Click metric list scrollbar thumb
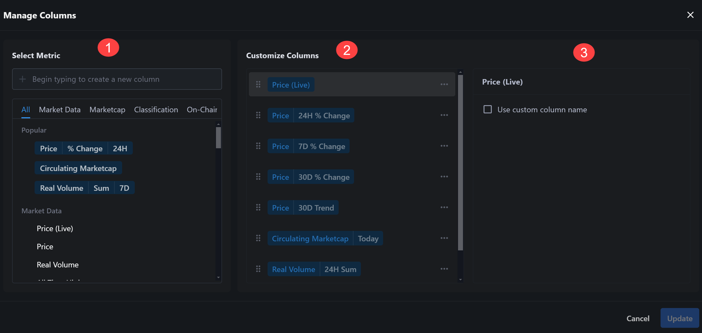This screenshot has height=333, width=702. click(218, 138)
